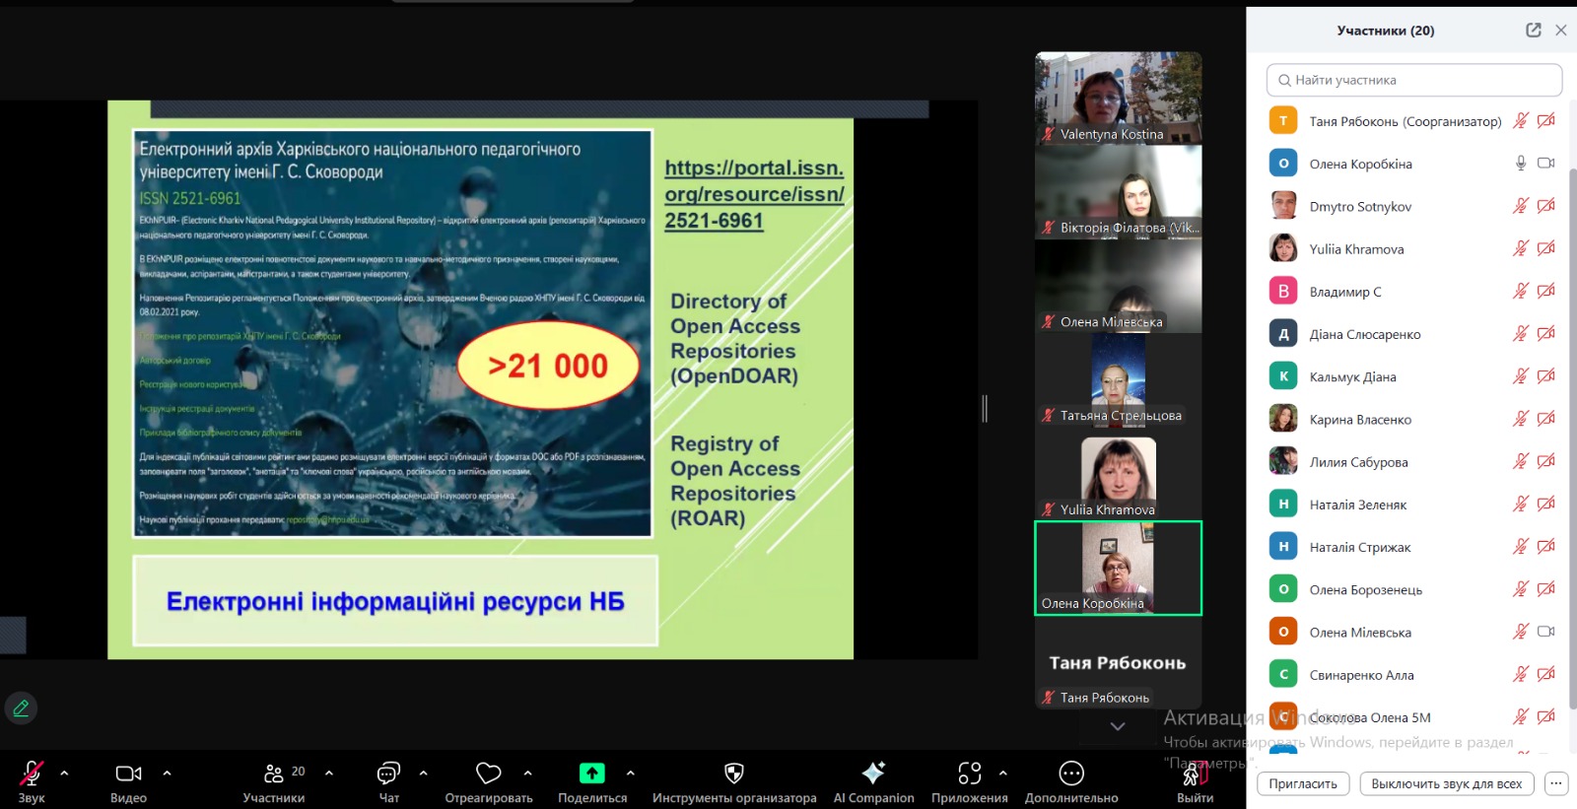Image resolution: width=1577 pixels, height=809 pixels.
Task: Open the Chat panel icon
Action: (389, 773)
